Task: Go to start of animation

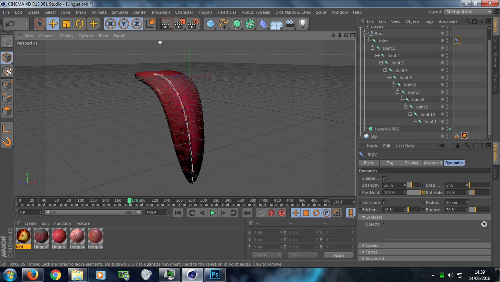Action: 178,213
